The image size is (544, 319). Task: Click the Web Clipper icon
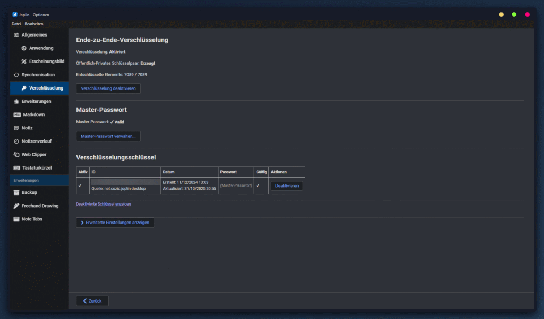click(x=16, y=155)
